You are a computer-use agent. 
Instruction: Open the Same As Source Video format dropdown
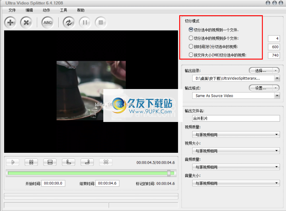click(x=277, y=95)
